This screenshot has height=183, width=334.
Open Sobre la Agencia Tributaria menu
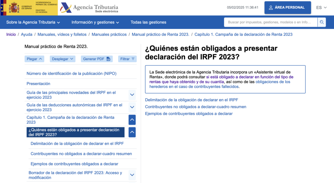point(33,22)
